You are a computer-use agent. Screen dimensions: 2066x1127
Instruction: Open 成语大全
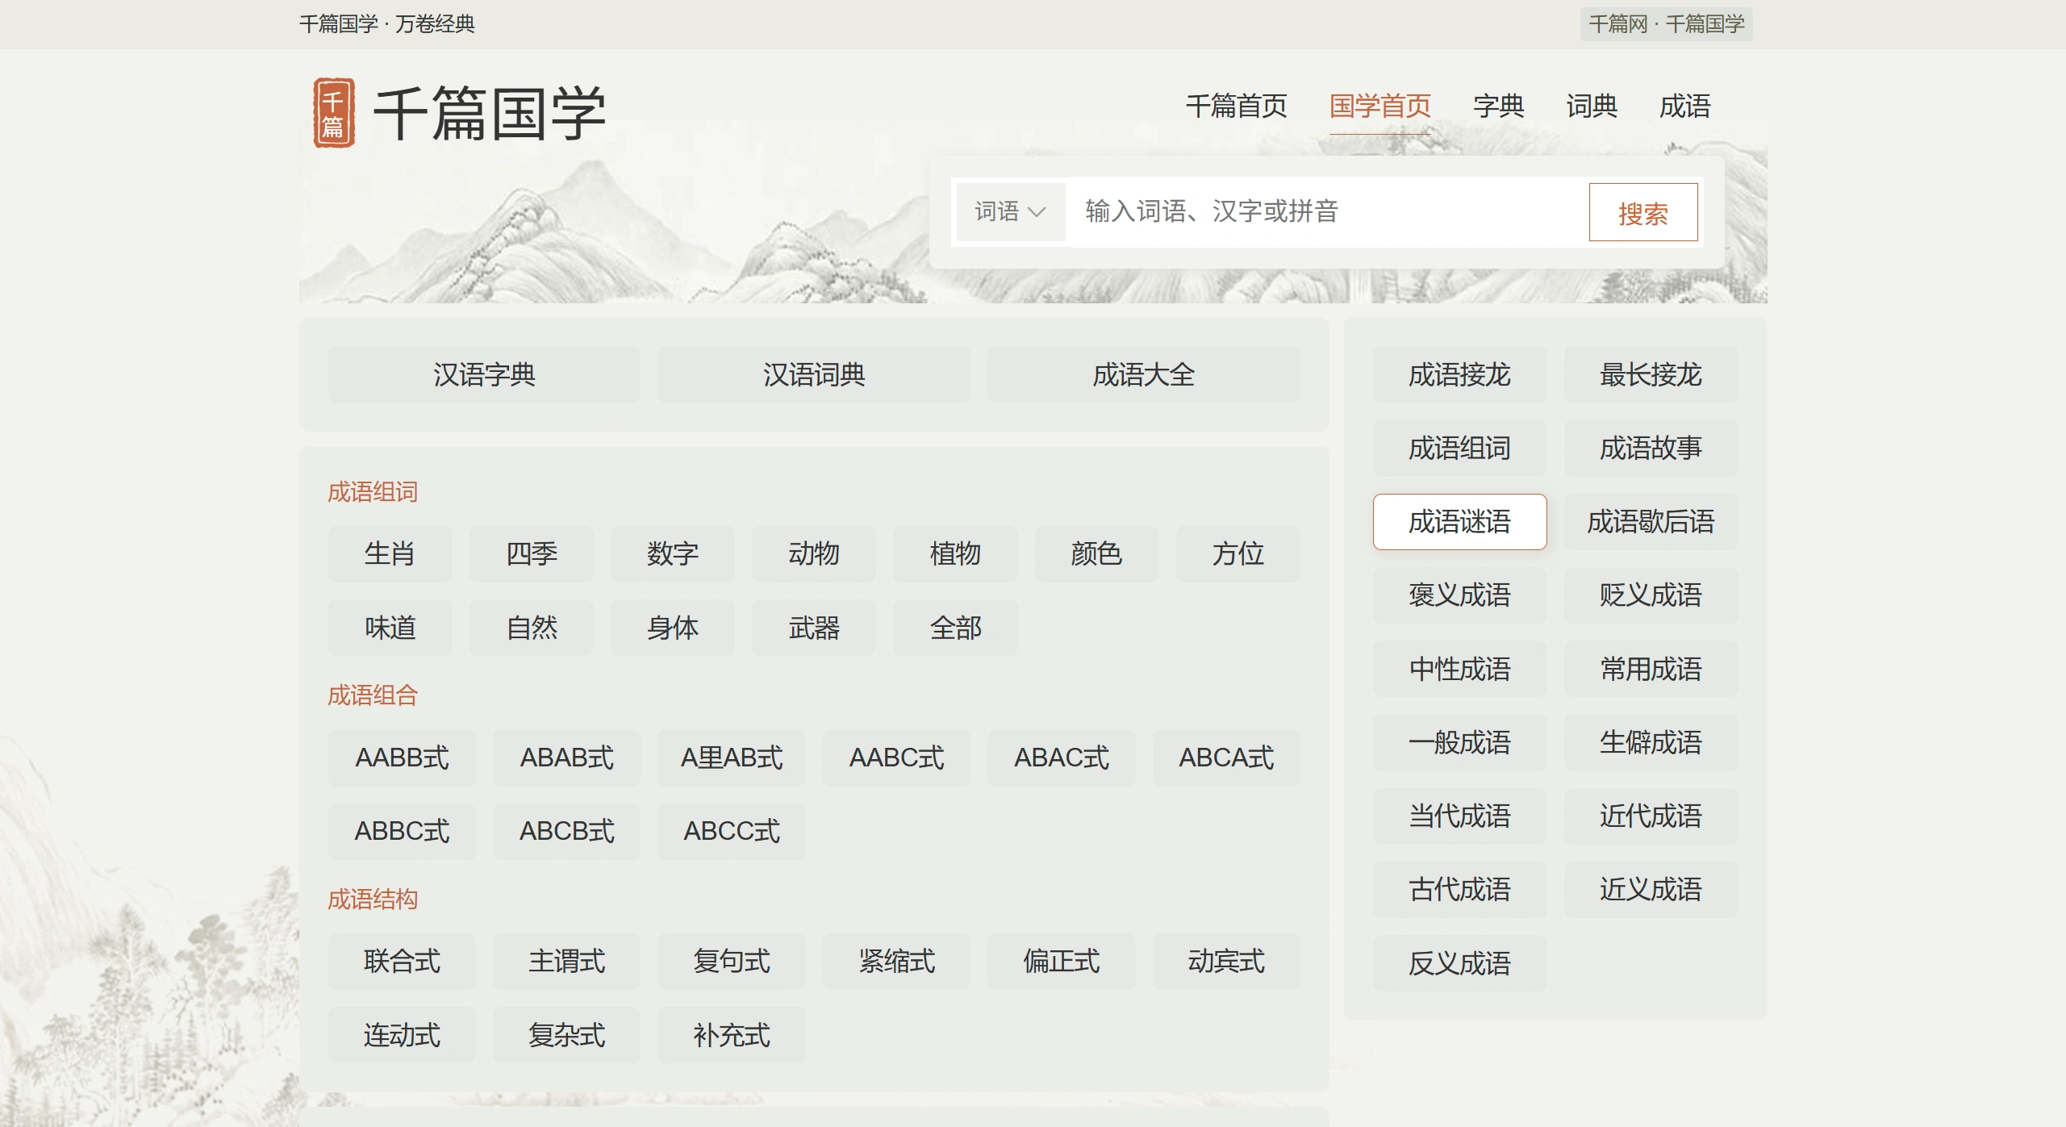coord(1144,374)
